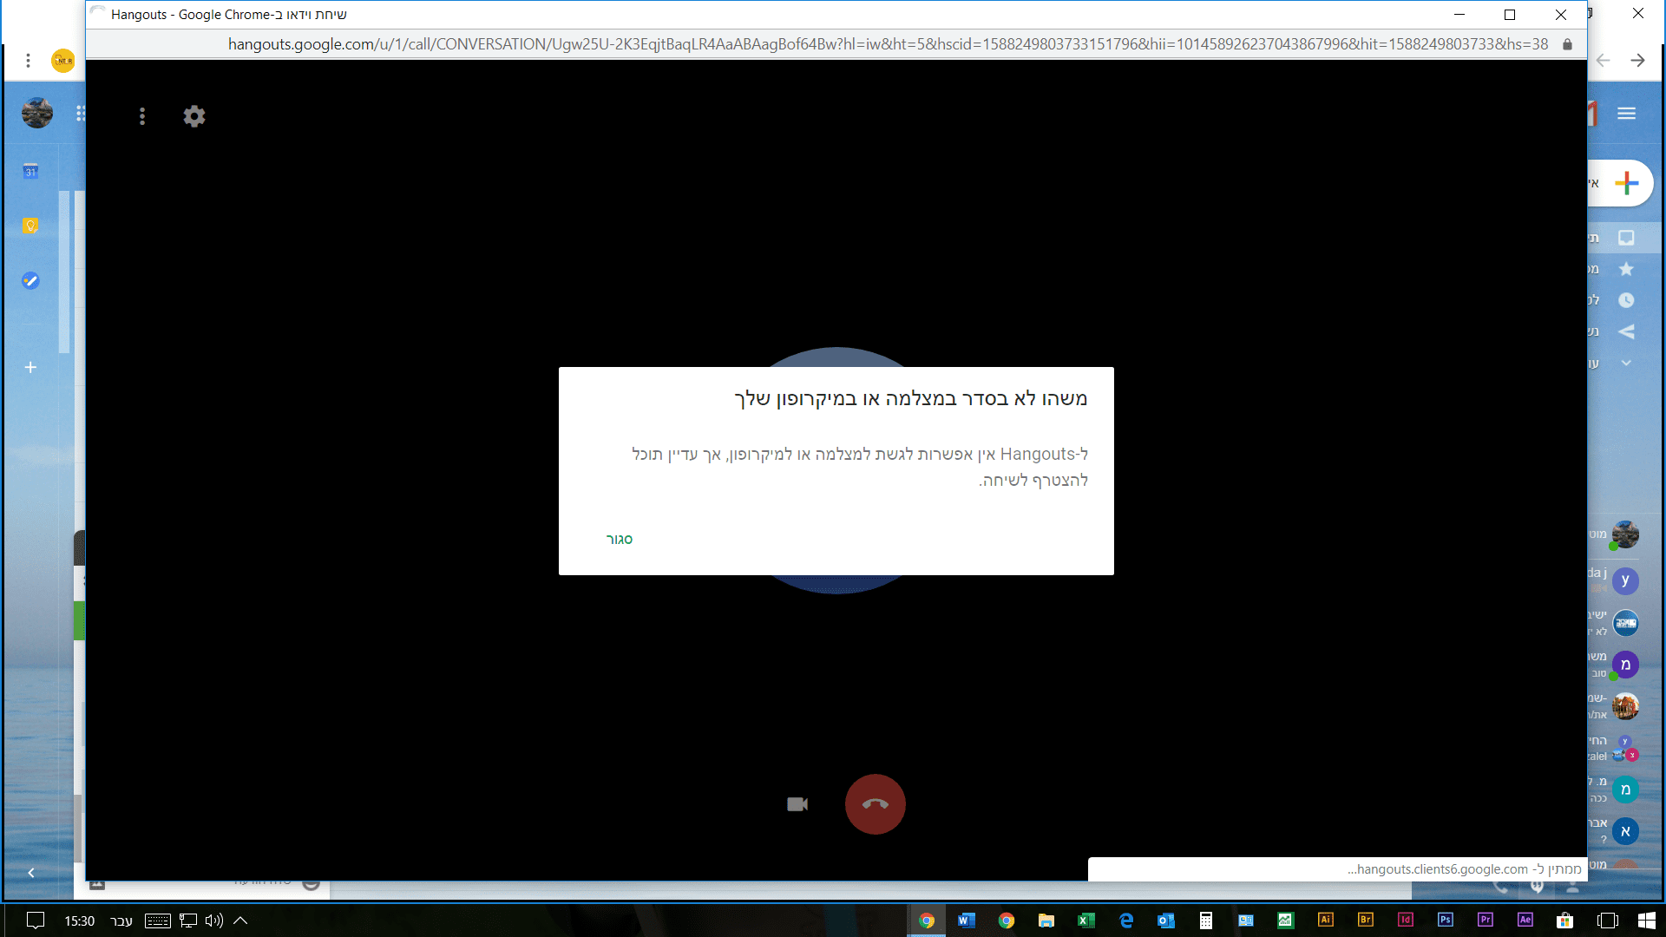1666x937 pixels.
Task: Open Starred mail via the star icon
Action: 1626,269
